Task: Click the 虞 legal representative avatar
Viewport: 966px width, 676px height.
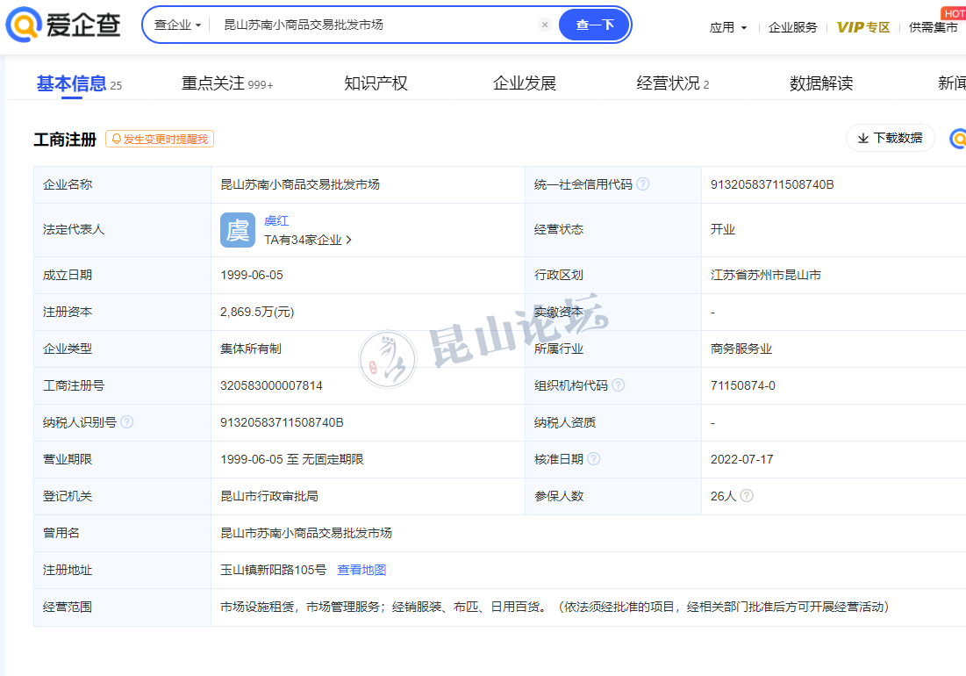Action: point(238,230)
